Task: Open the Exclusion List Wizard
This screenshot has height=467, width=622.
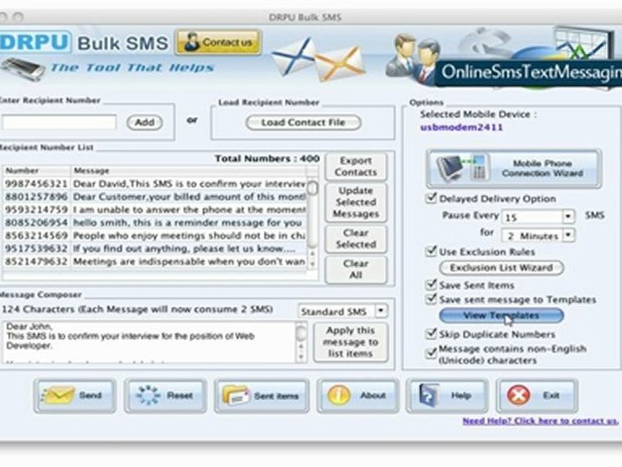Action: click(x=501, y=268)
